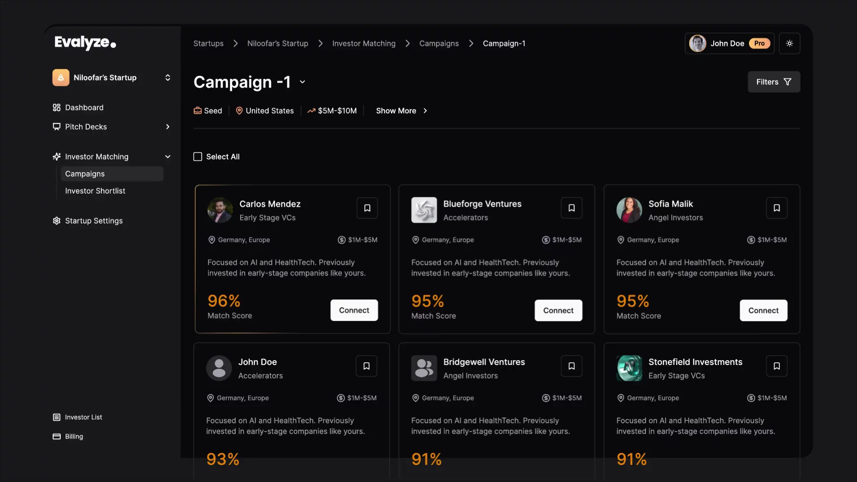857x482 pixels.
Task: Bookmark Carlos Mendez investor card
Action: (367, 208)
